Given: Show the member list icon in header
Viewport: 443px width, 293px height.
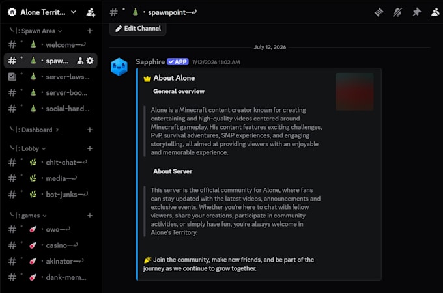Looking at the screenshot, I should pyautogui.click(x=435, y=12).
